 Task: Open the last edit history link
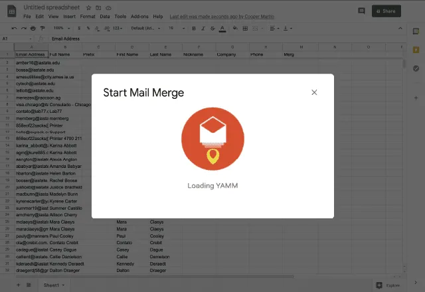(x=222, y=17)
